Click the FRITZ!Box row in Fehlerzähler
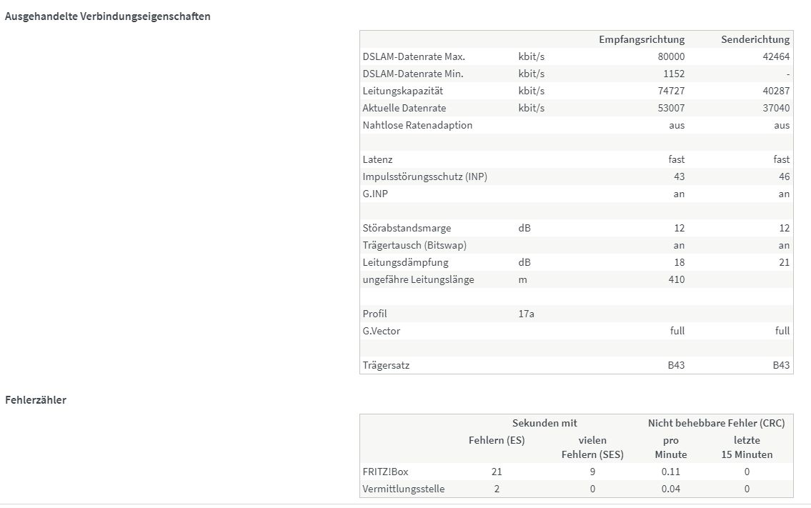 [385, 472]
